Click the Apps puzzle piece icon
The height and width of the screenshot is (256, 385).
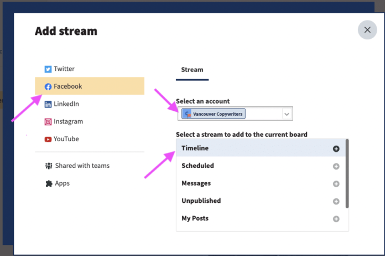(48, 183)
